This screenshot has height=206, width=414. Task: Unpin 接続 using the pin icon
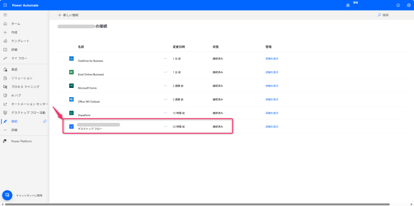(44, 121)
